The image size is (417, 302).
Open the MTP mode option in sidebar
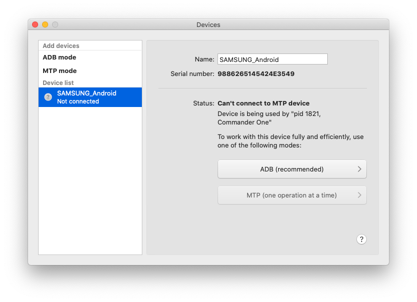90,71
